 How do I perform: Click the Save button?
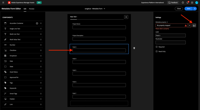(x=189, y=9)
